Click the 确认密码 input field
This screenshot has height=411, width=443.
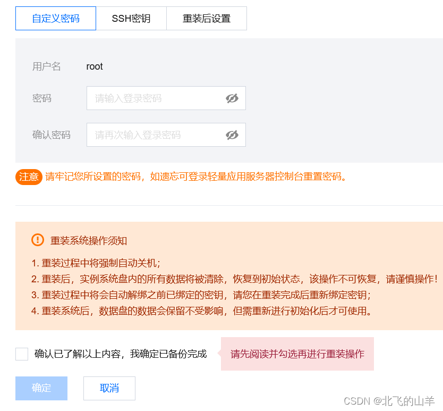[x=166, y=135]
